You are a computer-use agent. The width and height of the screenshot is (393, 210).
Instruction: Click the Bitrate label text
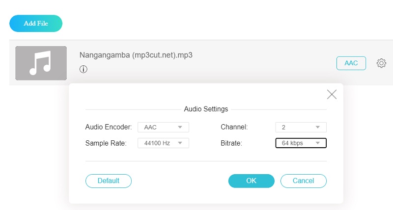[232, 143]
